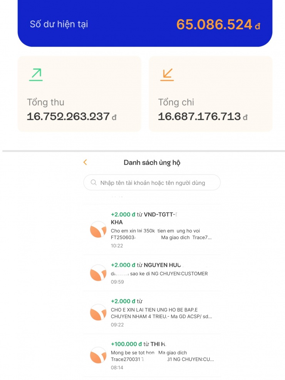Image resolution: width=285 pixels, height=380 pixels.
Task: Go back using the orange chevron
Action: (x=85, y=162)
